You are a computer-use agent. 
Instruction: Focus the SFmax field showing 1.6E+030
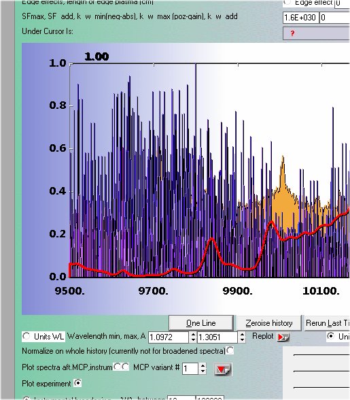pos(300,18)
